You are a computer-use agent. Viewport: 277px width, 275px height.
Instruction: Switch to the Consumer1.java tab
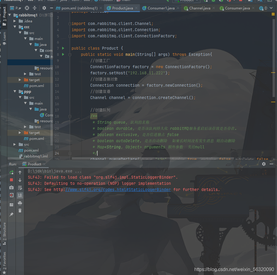161,8
